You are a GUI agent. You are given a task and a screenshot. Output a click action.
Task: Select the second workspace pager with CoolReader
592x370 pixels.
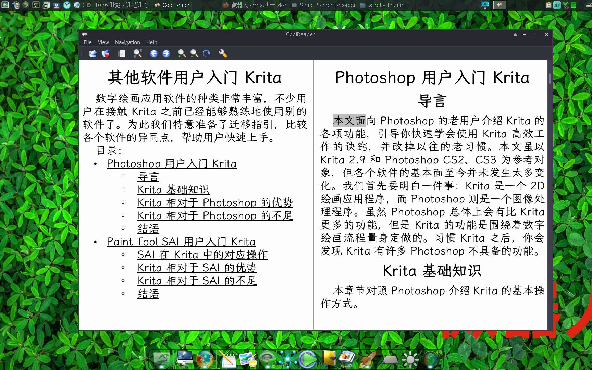click(500, 5)
